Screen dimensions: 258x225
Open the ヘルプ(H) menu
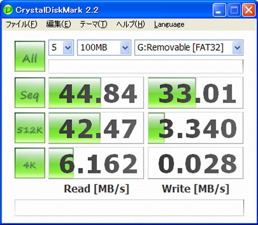pos(131,24)
